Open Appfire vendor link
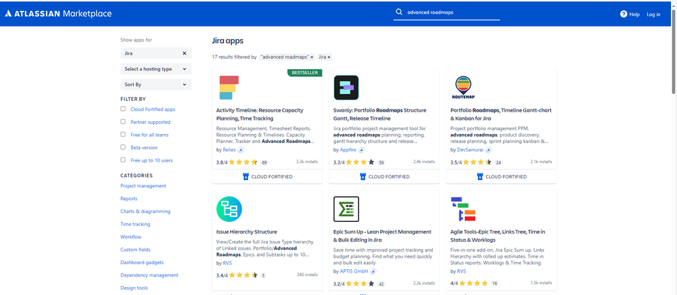The width and height of the screenshot is (677, 295). pyautogui.click(x=348, y=150)
